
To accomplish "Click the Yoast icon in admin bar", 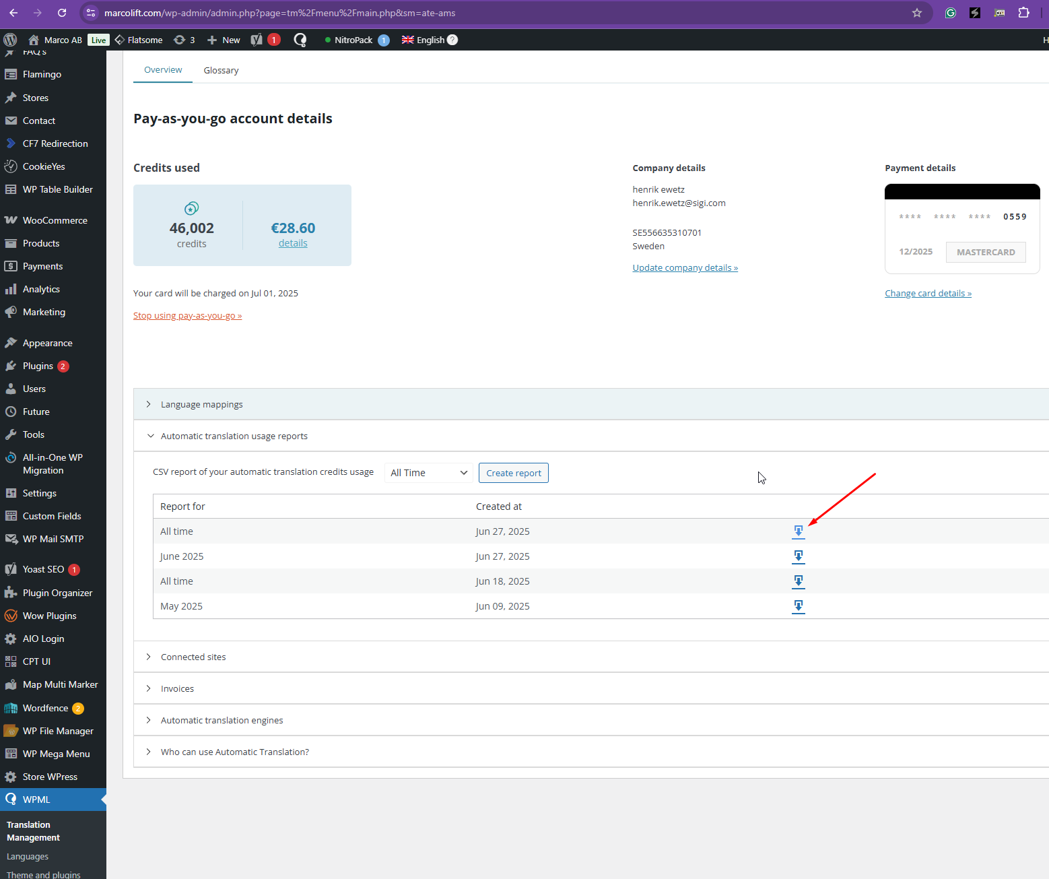I will [257, 40].
